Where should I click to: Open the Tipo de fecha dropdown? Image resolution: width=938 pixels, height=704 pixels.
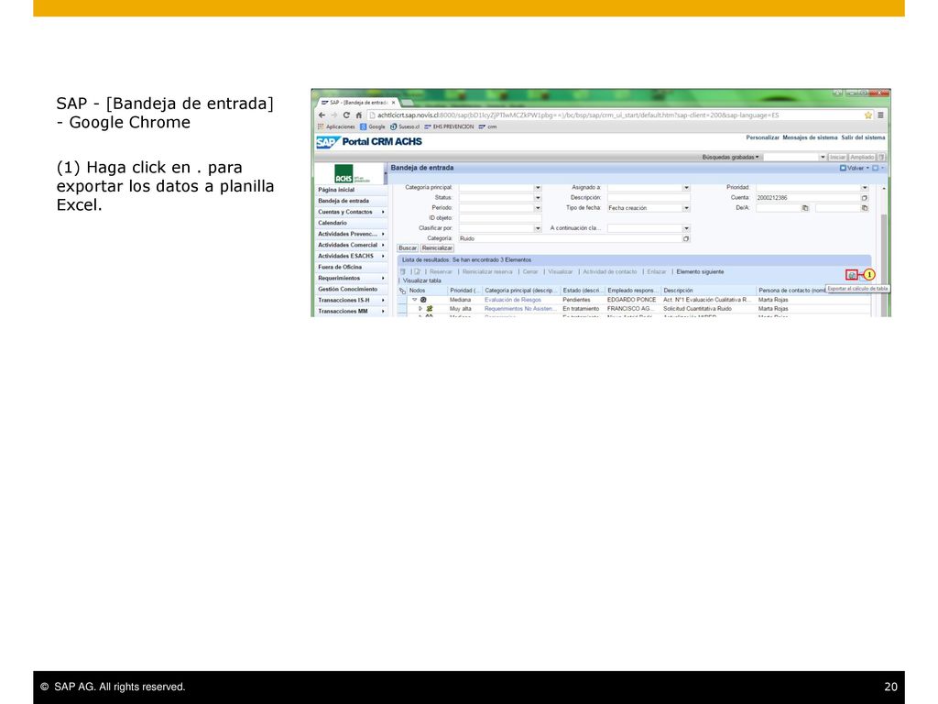[x=686, y=208]
